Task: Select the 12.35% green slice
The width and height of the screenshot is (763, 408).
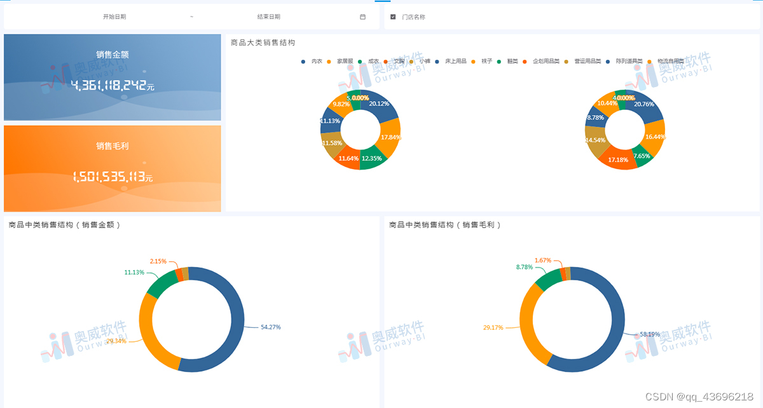Action: pyautogui.click(x=371, y=159)
